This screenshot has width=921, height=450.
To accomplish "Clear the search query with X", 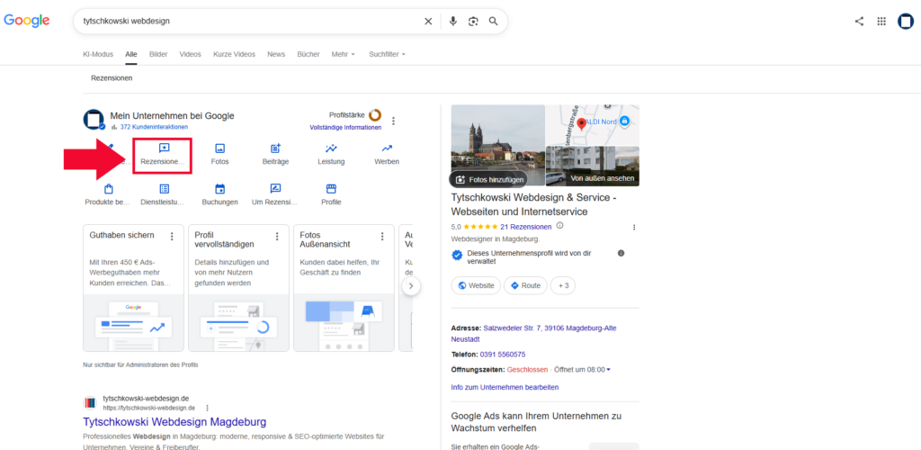I will coord(428,21).
